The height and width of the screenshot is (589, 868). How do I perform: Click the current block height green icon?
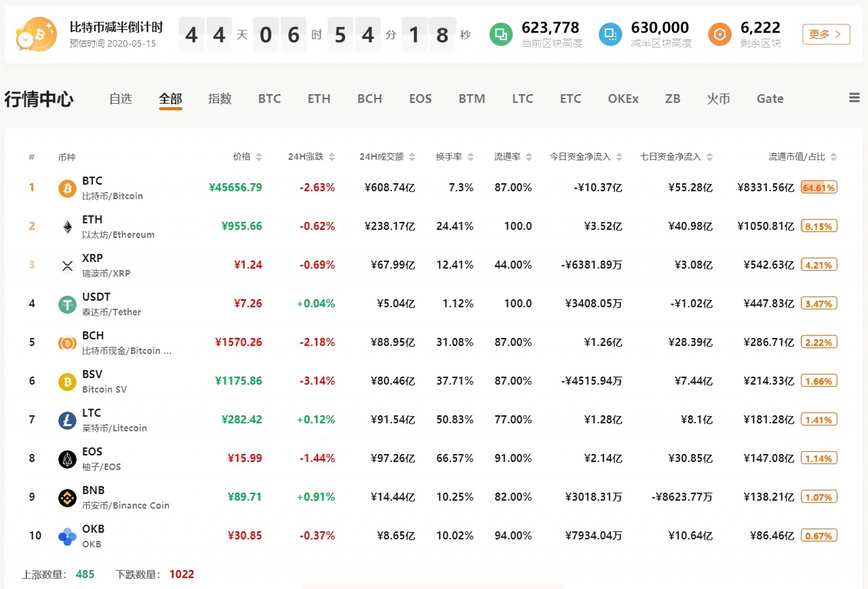coord(501,34)
